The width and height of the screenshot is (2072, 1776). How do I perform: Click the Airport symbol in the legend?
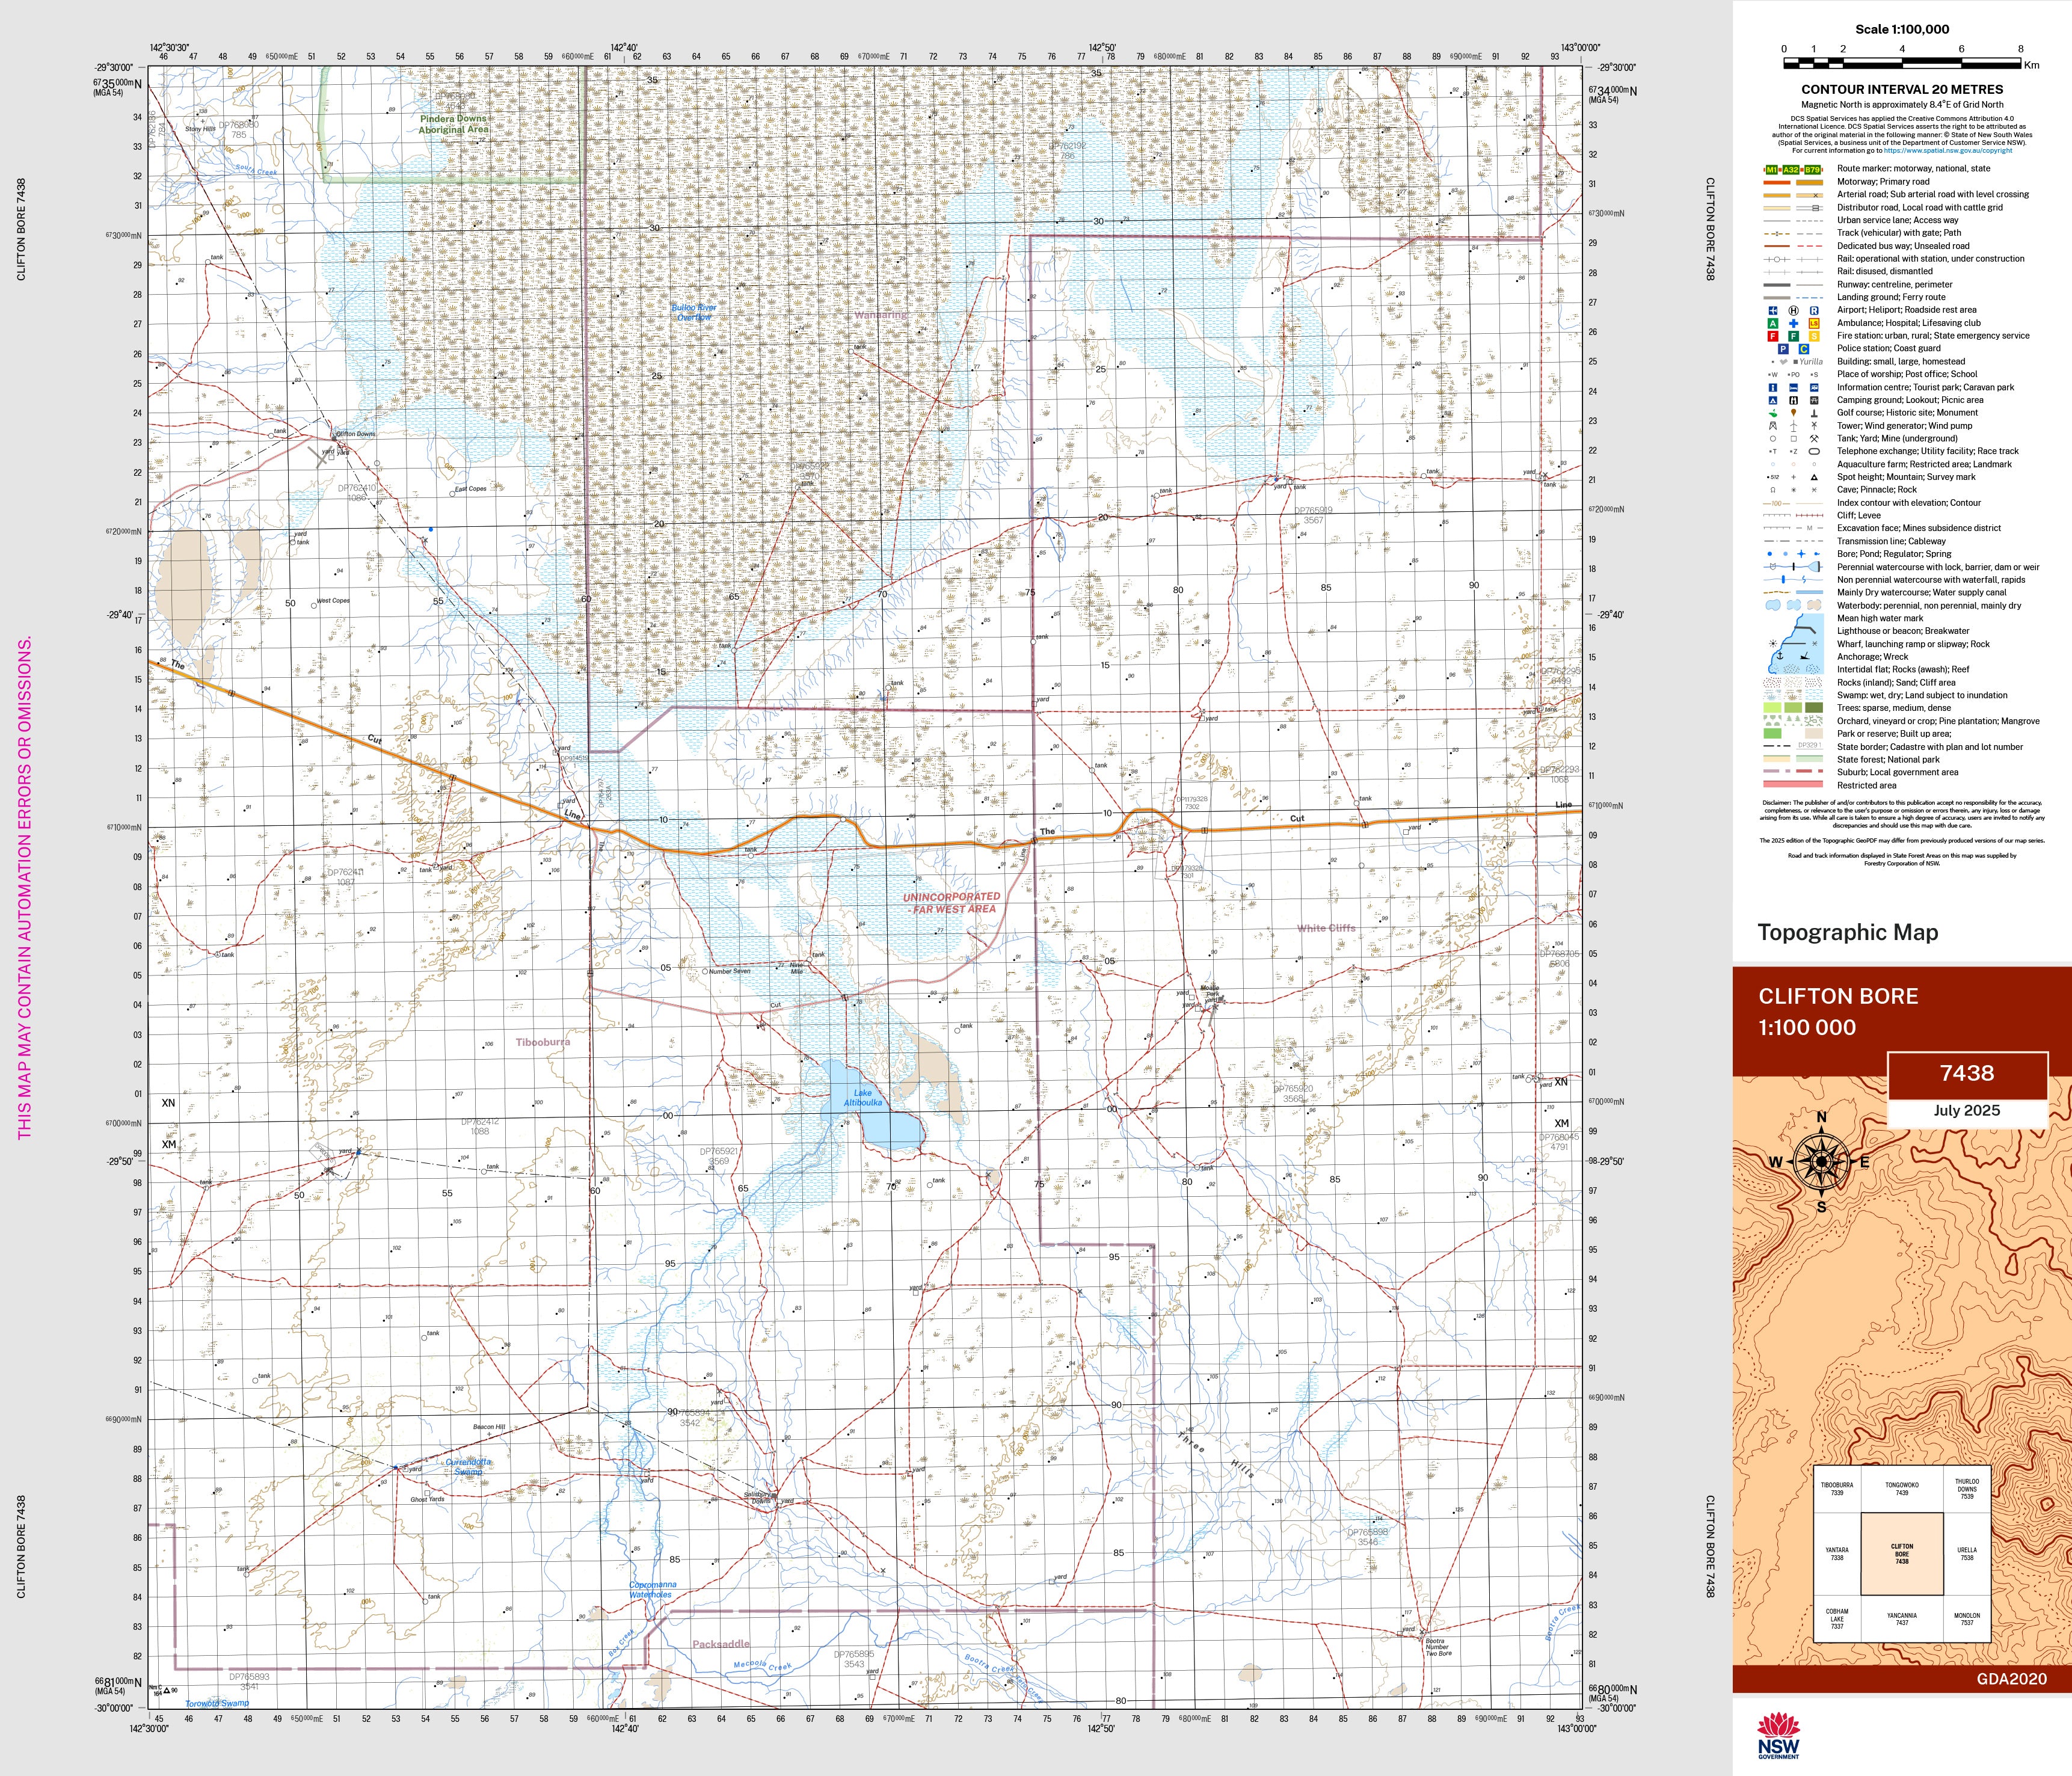tap(1773, 311)
